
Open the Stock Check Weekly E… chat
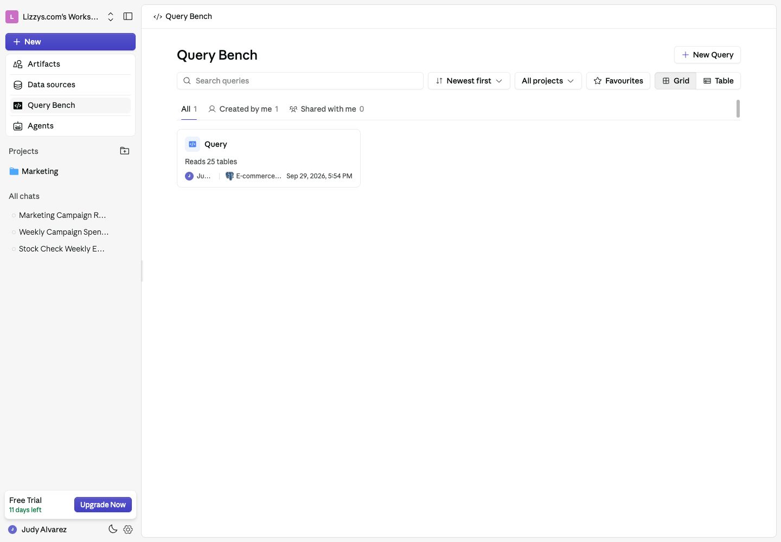pyautogui.click(x=61, y=249)
